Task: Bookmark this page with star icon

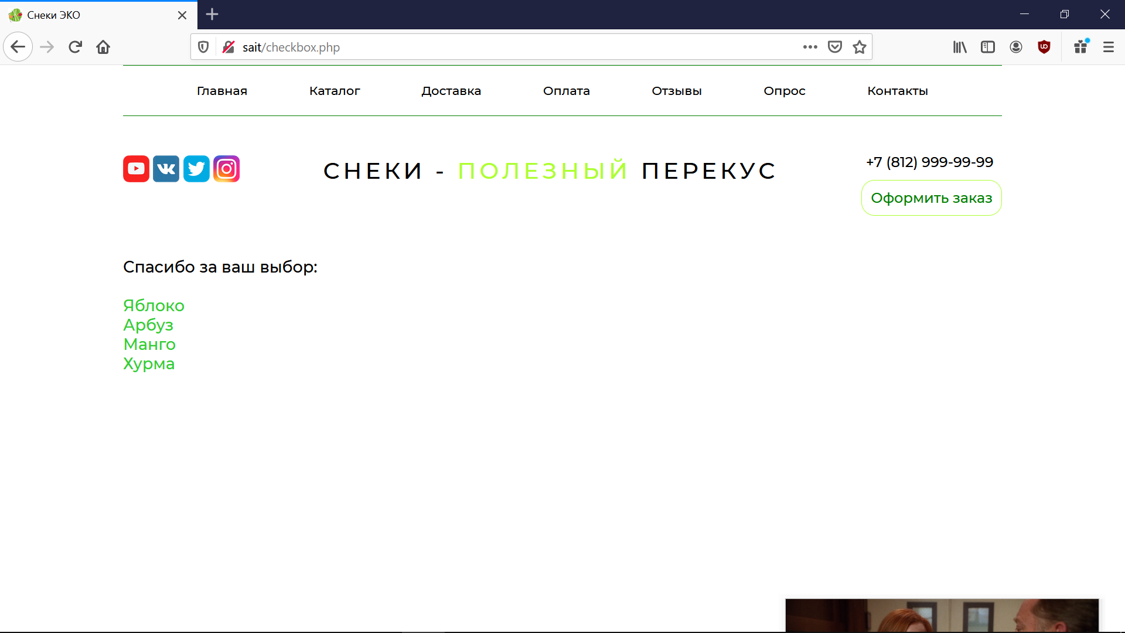Action: coord(860,47)
